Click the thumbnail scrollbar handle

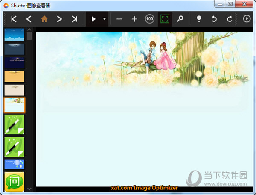coord(29,36)
